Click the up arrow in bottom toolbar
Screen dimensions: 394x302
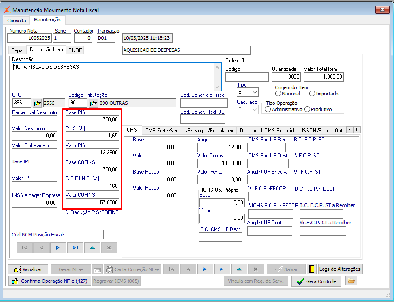(x=239, y=269)
